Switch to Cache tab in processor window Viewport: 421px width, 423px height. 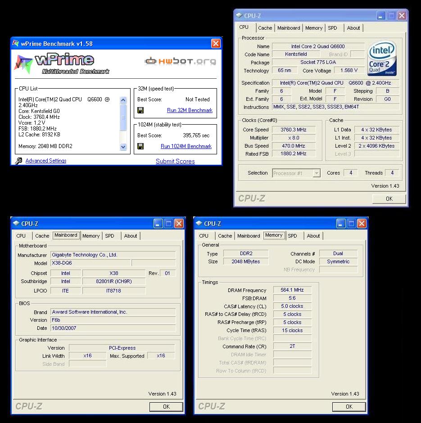pyautogui.click(x=265, y=28)
